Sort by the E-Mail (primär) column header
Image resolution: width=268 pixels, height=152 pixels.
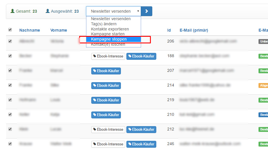(x=194, y=30)
